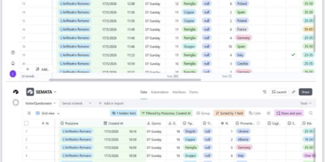Click Share and sync button
Image resolution: width=325 pixels, height=162 pixels.
click(289, 113)
